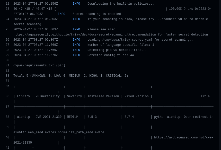Click the 'dvpwa/requirements.txt (pip)' line
221x150 pixels.
39,65
